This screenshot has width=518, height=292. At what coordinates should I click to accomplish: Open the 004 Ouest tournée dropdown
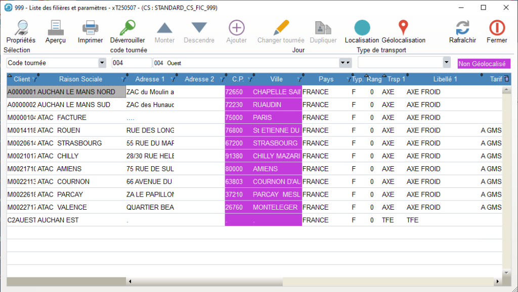pos(346,63)
